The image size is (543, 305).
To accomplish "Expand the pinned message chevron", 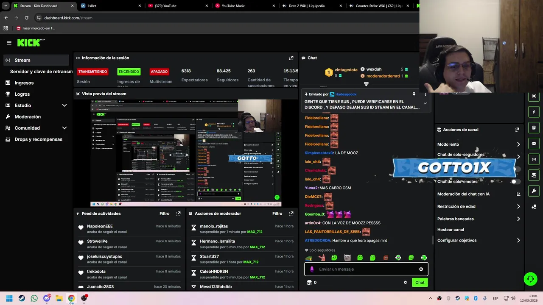I will pos(425,103).
